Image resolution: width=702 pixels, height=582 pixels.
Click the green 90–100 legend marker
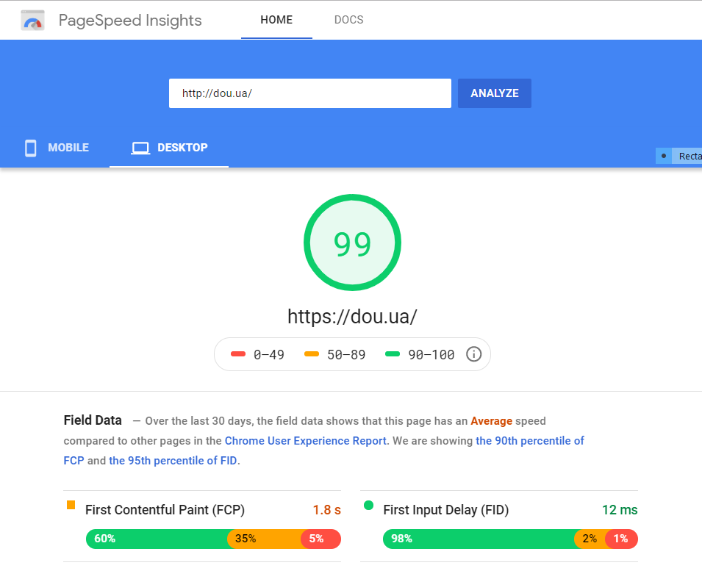tap(393, 354)
